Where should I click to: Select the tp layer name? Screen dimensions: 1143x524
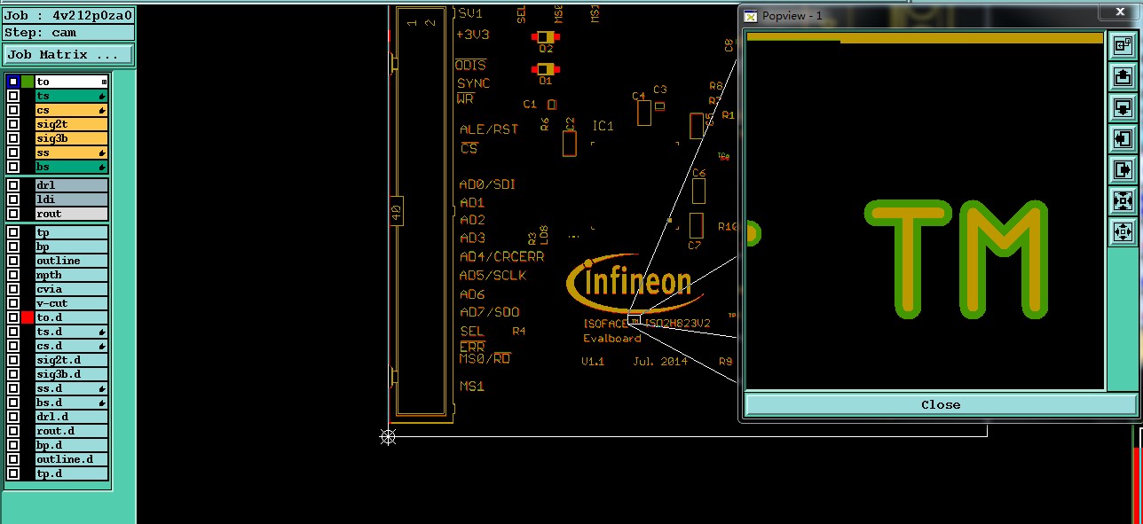tap(71, 232)
